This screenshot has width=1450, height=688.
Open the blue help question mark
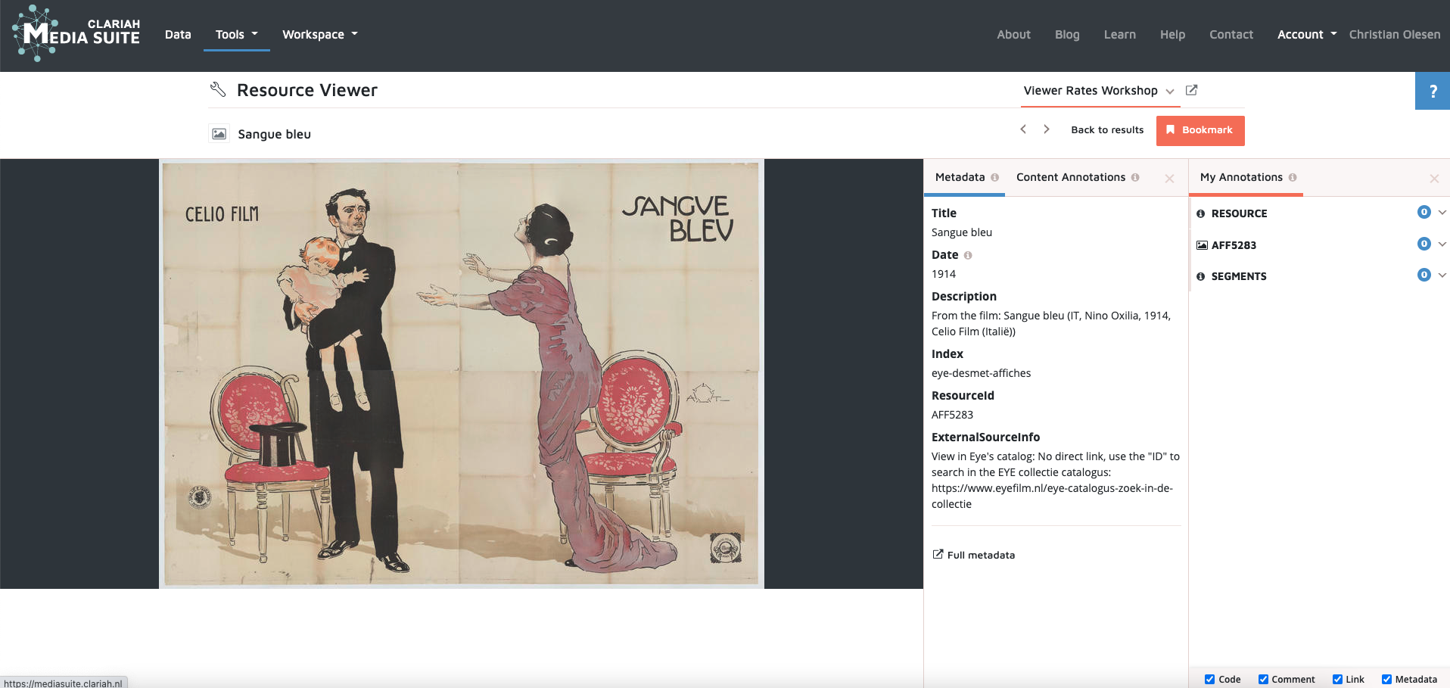(x=1432, y=92)
